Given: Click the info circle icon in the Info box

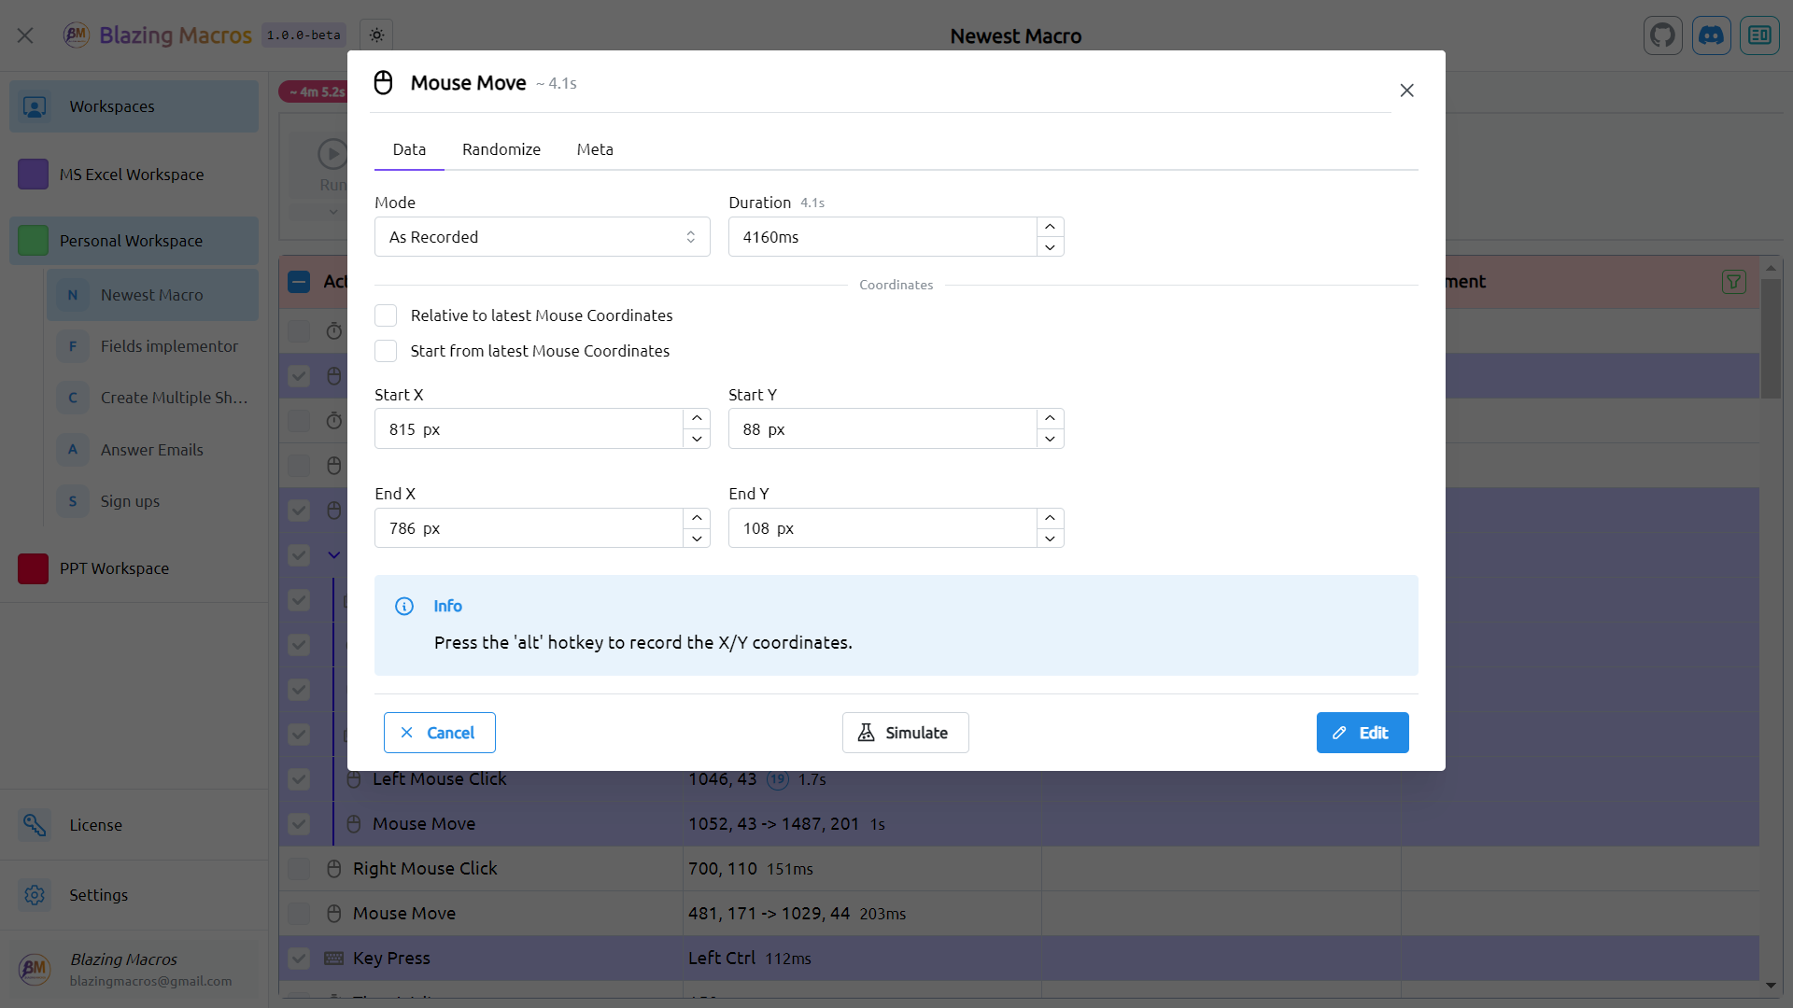Looking at the screenshot, I should click(x=404, y=607).
